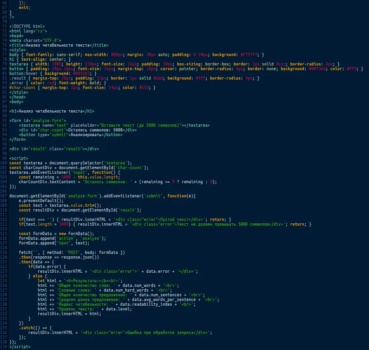Click the 'html lang="ru"' tag line

click(28, 31)
